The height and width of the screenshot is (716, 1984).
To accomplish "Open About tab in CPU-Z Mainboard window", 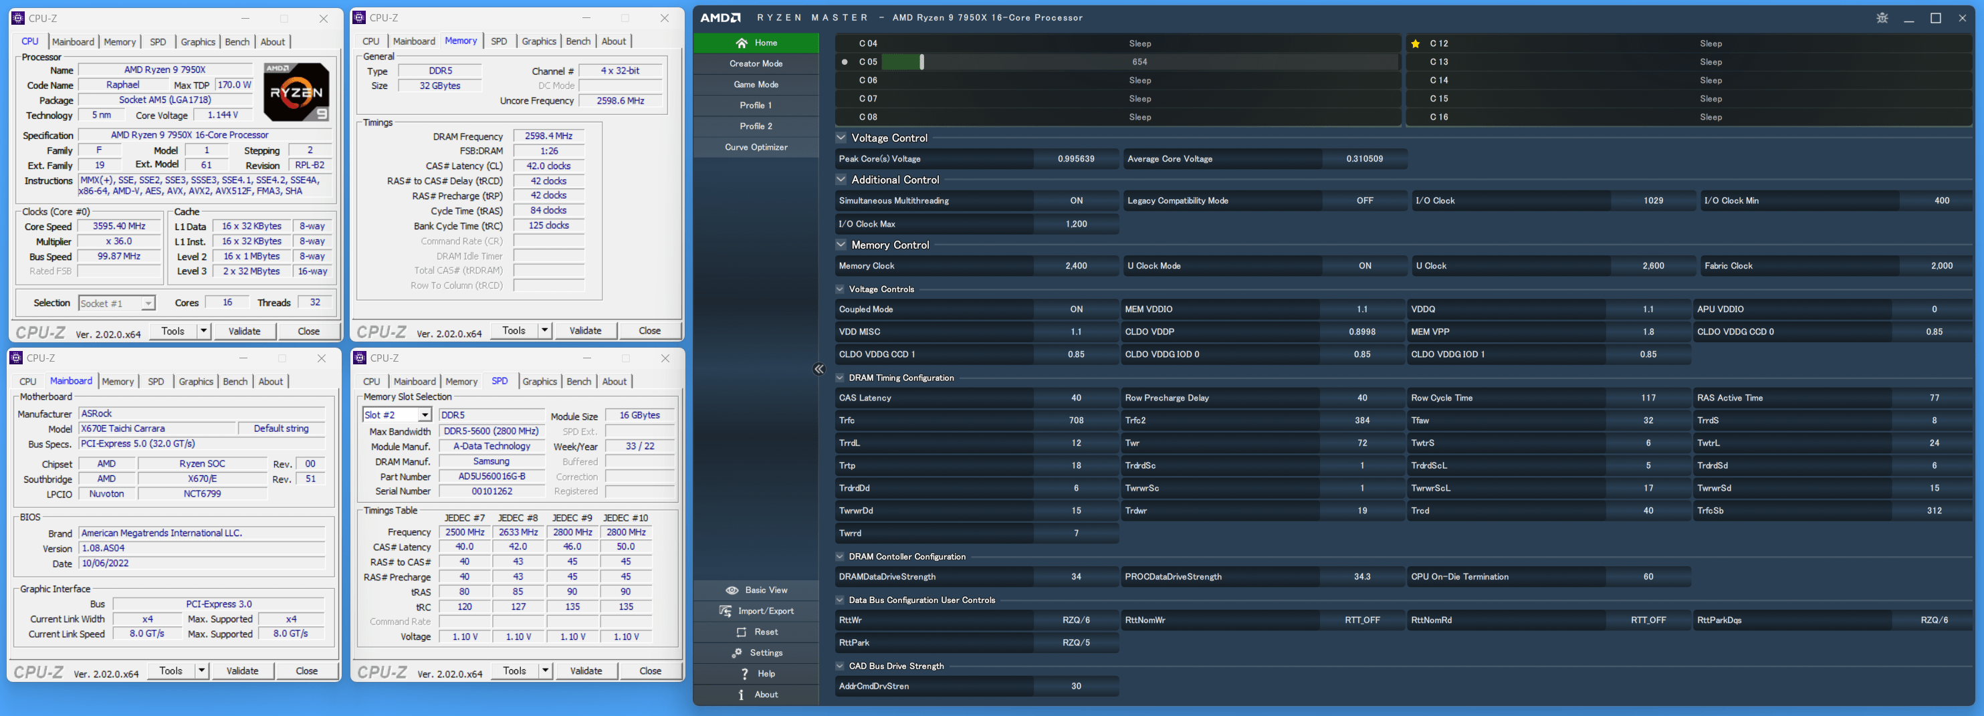I will [x=270, y=382].
